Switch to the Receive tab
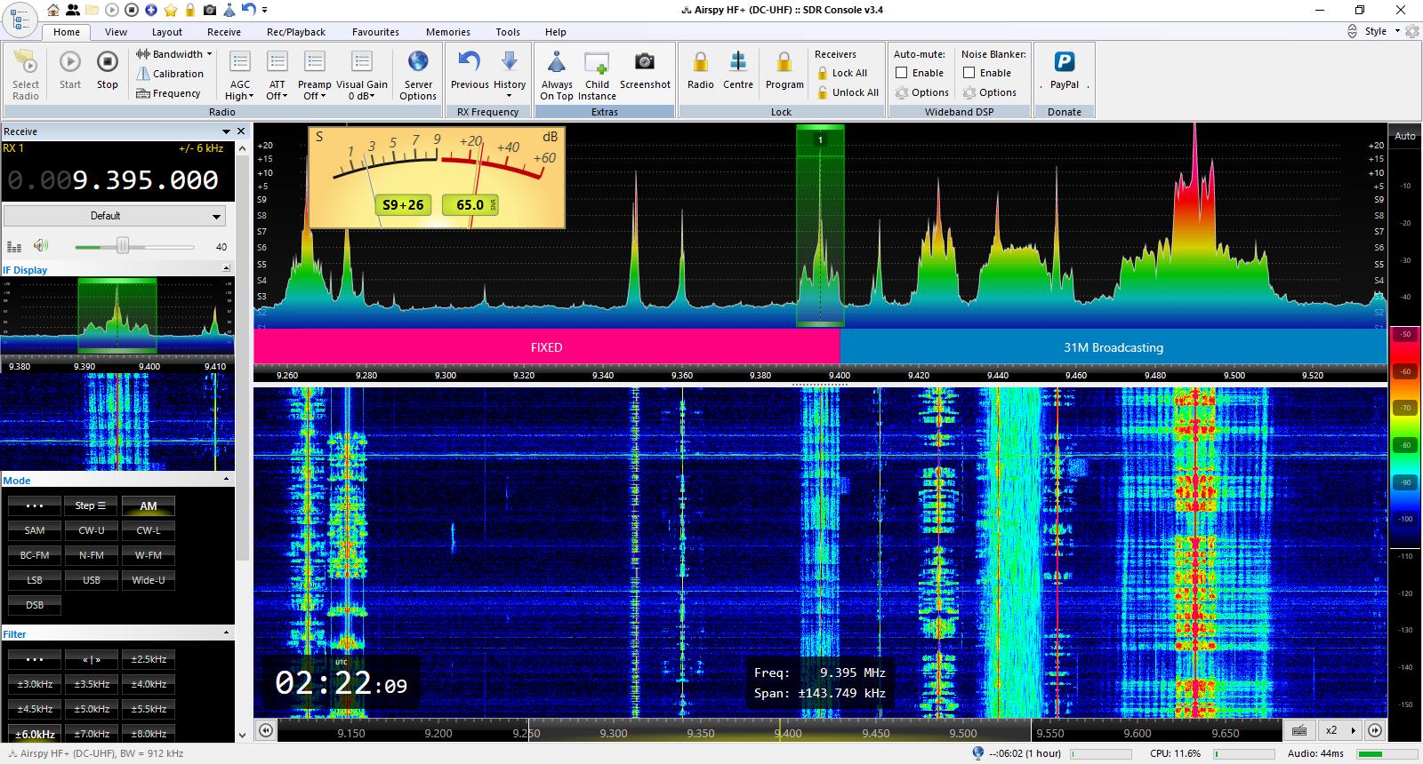Screen dimensions: 1423x764 [224, 32]
